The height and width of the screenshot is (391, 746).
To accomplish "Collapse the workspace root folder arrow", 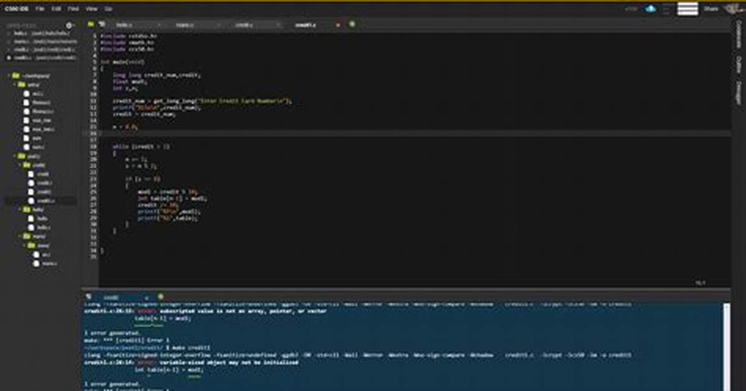I will [x=9, y=75].
